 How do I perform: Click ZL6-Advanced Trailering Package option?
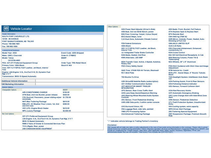pyautogui.click(x=136, y=114)
